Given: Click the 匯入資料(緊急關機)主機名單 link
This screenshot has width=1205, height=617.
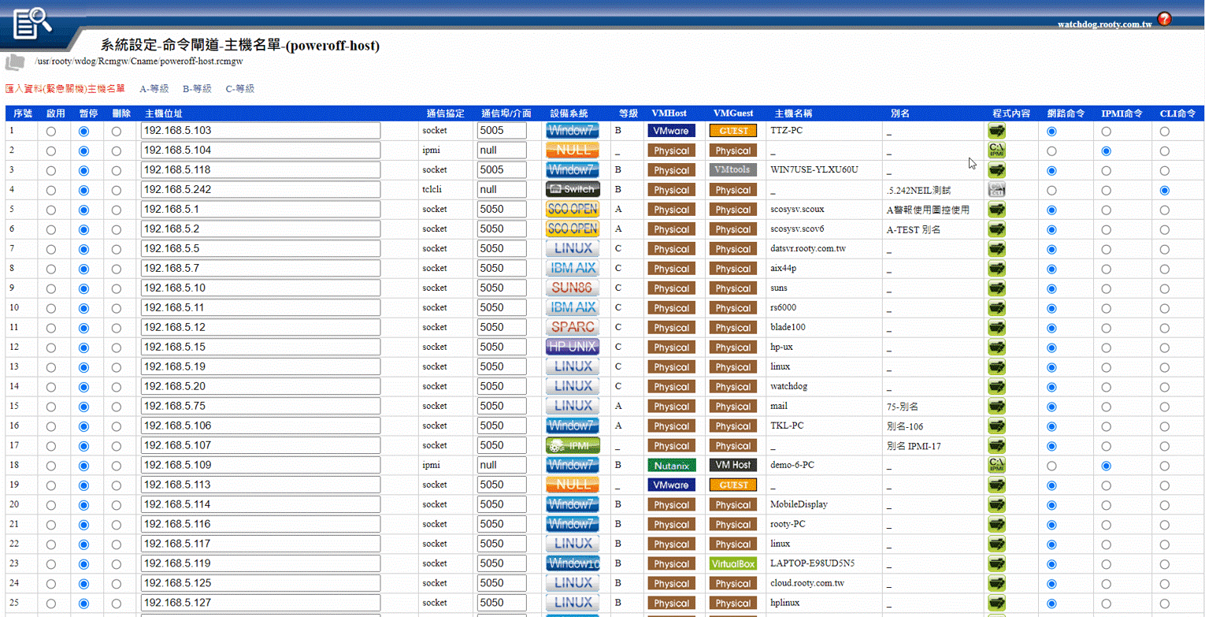Looking at the screenshot, I should tap(65, 89).
